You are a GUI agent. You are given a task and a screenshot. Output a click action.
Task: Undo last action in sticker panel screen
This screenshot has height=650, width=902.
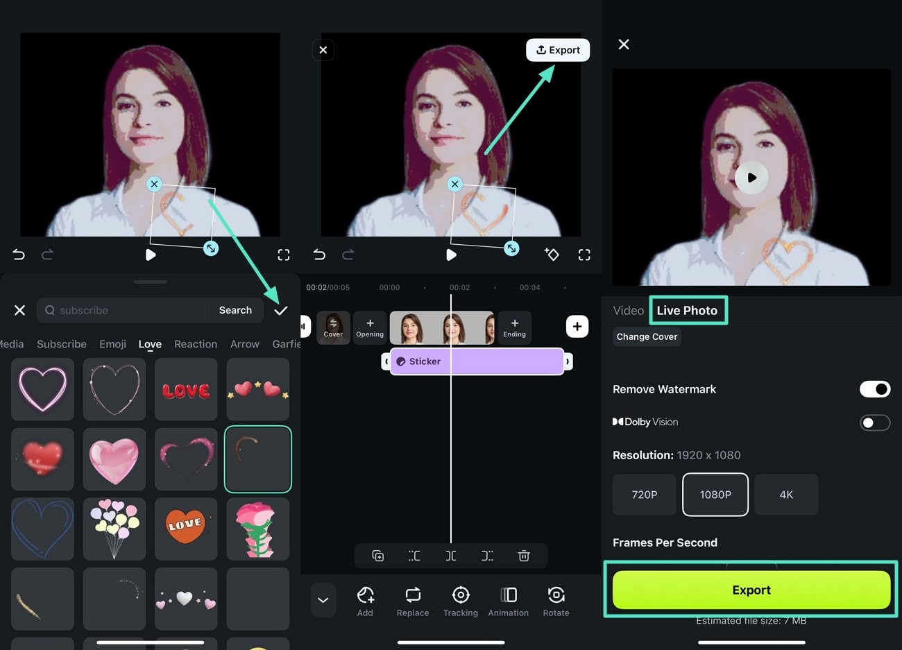19,255
